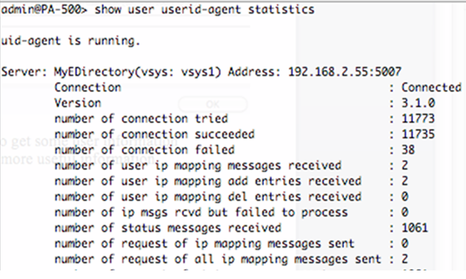
Task: Click 'number of ip msgs rcvd but failed to process'
Action: coord(201,212)
